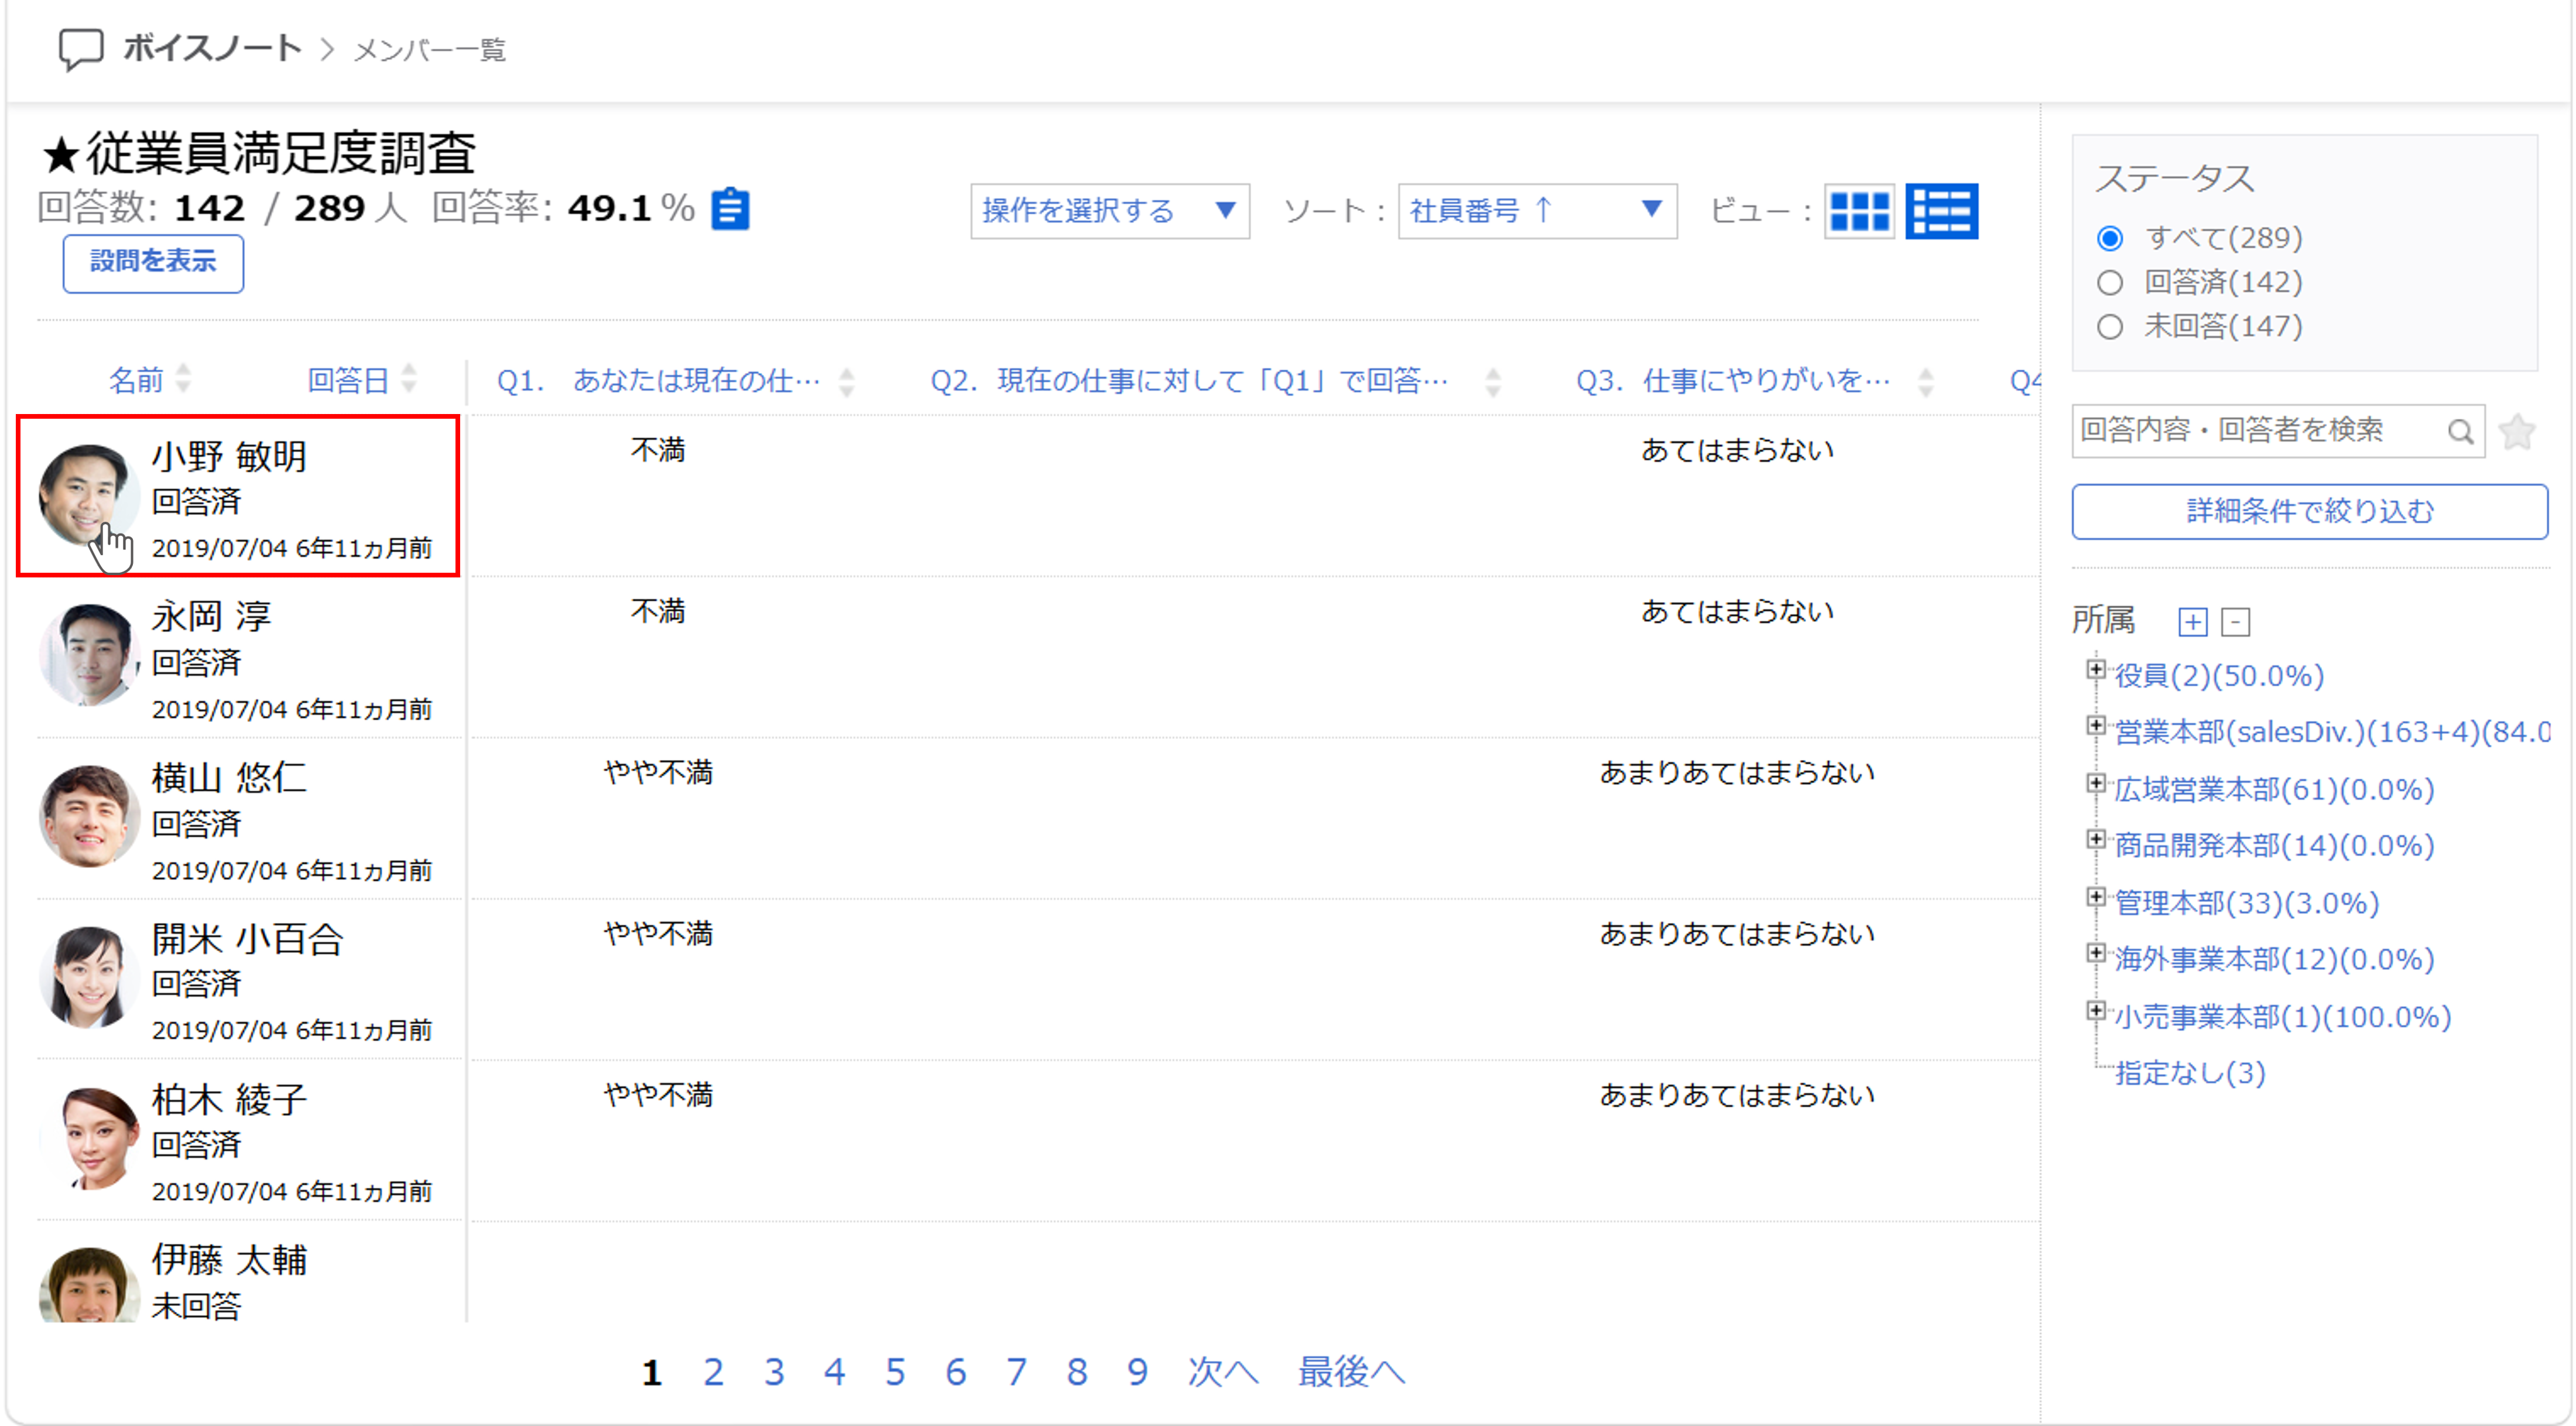Image resolution: width=2576 pixels, height=1426 pixels.
Task: Open 柏木 綾子 profile photo
Action: tap(88, 1138)
